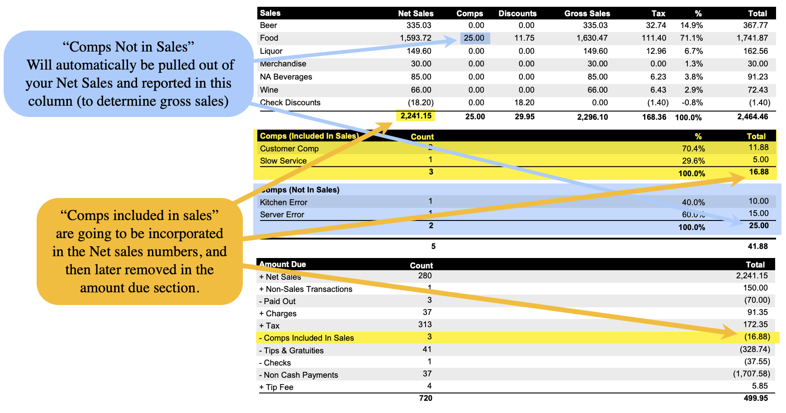Viewport: 786px width, 413px height.
Task: Click Paid Out amount (70.00)
Action: coord(757,300)
